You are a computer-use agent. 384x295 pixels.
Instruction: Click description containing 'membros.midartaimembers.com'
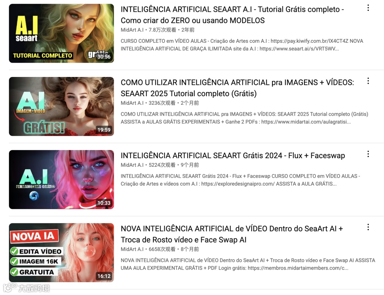(248, 264)
